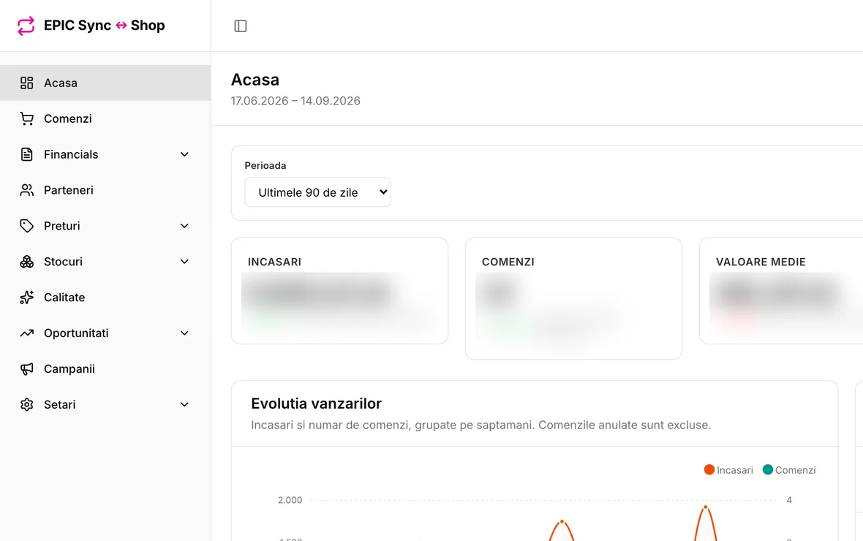The height and width of the screenshot is (541, 863).
Task: Click the Perioada label
Action: 265,166
